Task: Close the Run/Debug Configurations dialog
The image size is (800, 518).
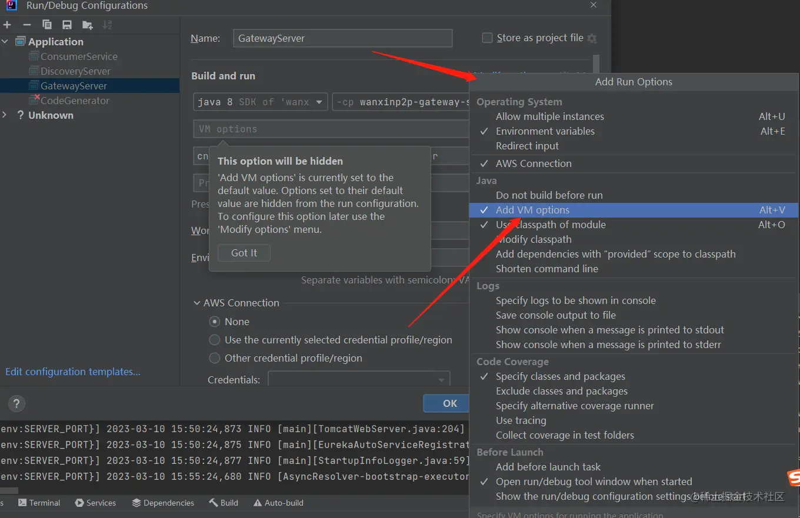Action: (x=594, y=5)
